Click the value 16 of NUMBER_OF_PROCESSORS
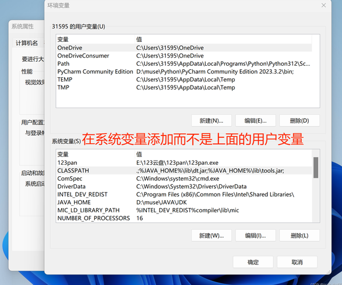The height and width of the screenshot is (285, 342). tap(140, 218)
